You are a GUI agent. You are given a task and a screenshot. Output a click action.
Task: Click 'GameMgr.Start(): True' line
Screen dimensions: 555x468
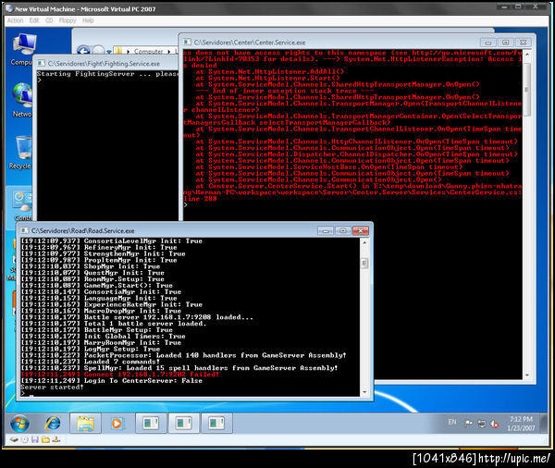coord(96,285)
